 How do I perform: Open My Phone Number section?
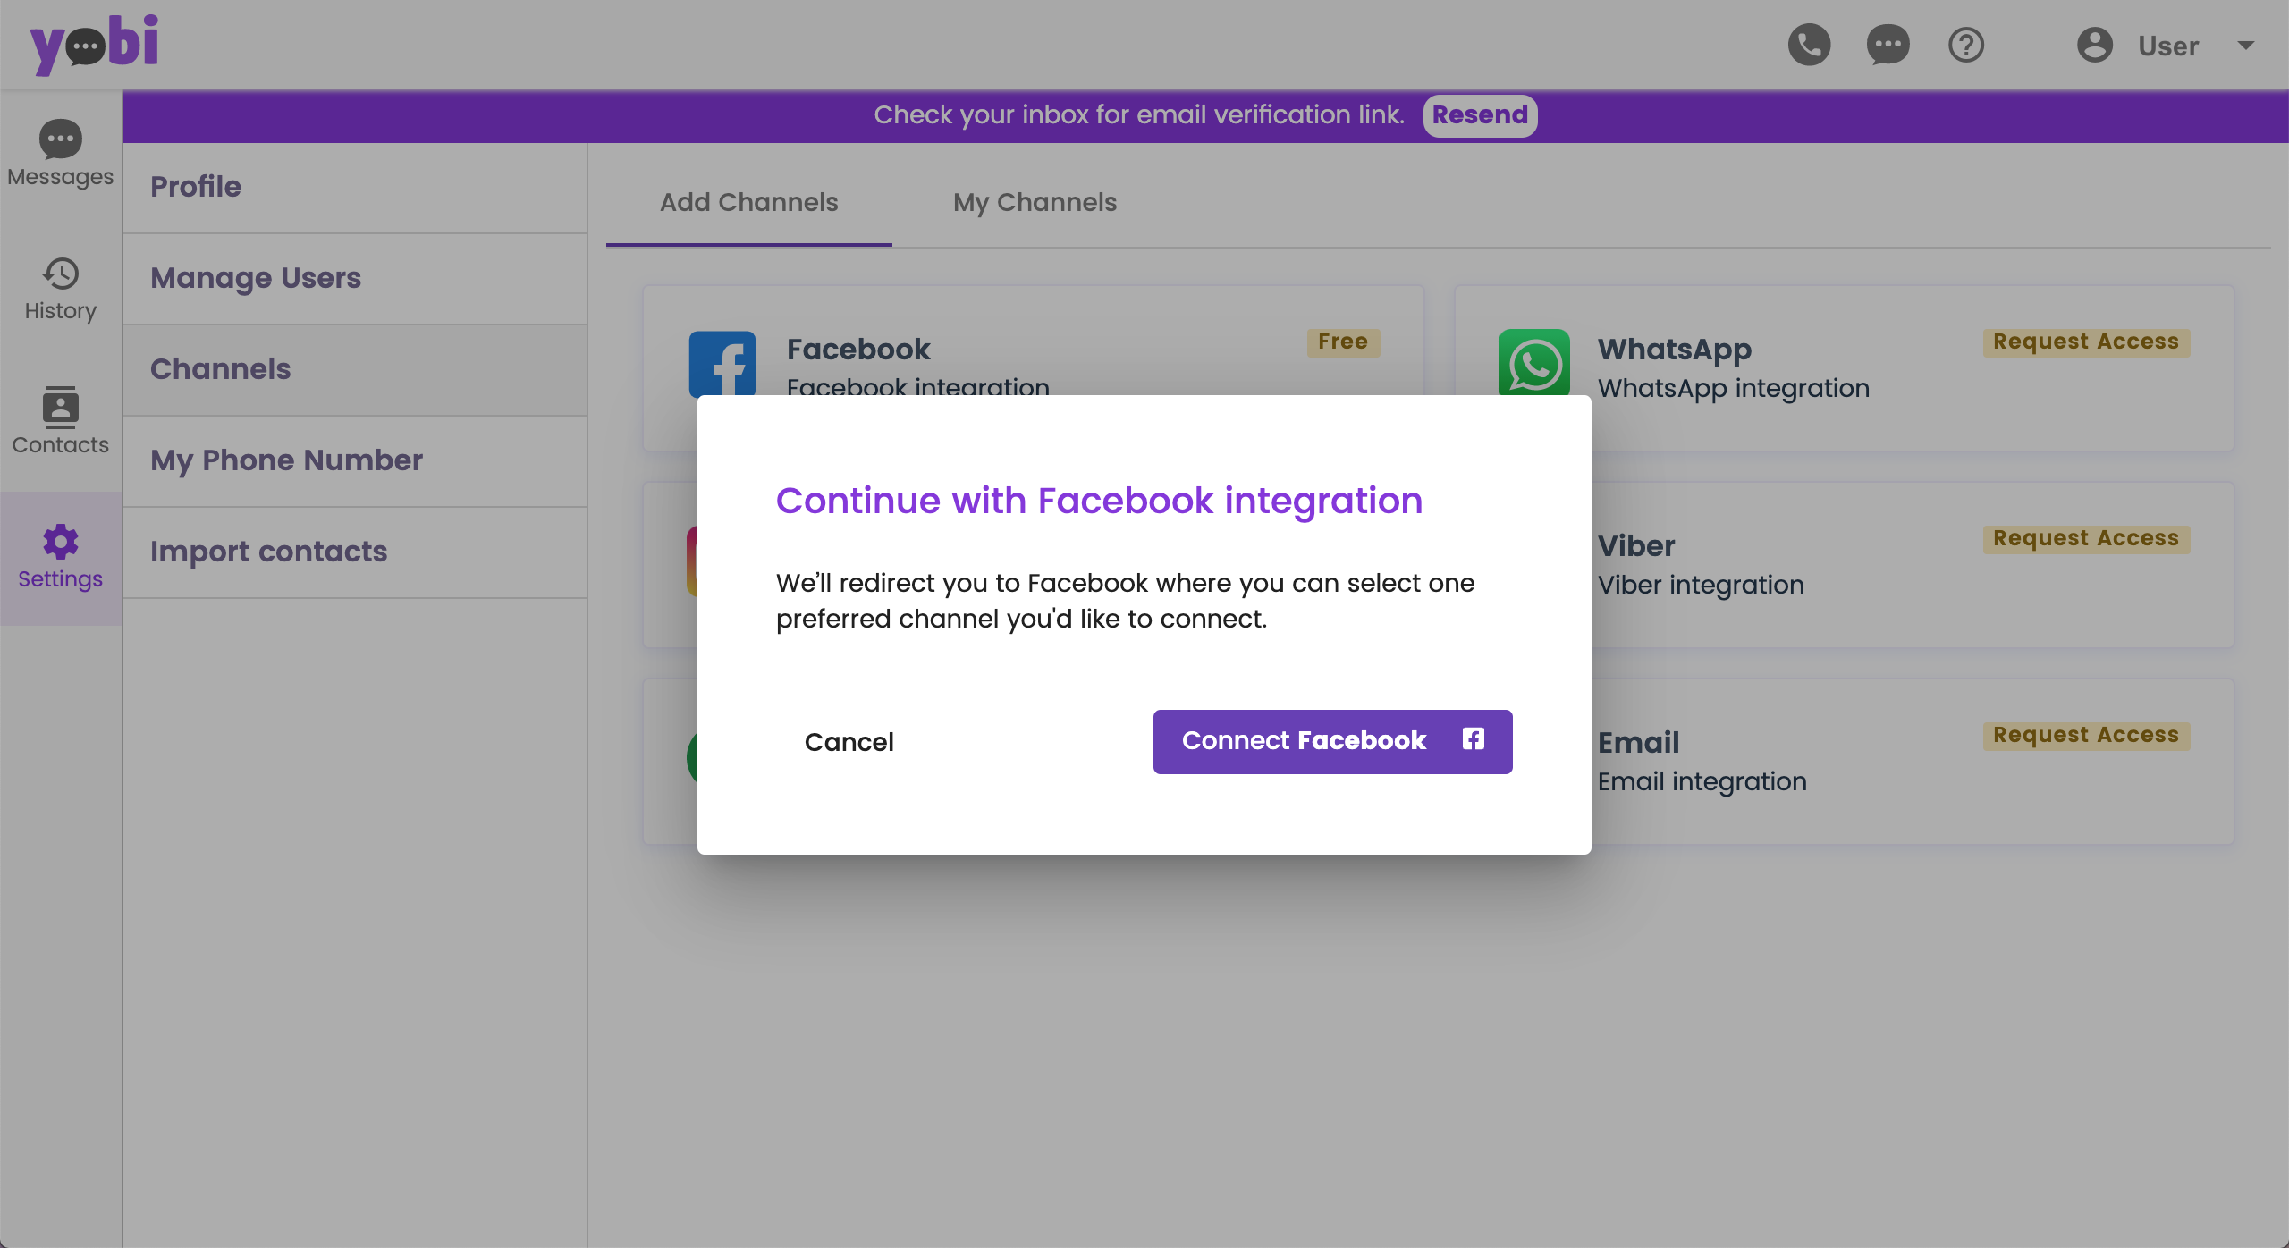pos(355,461)
